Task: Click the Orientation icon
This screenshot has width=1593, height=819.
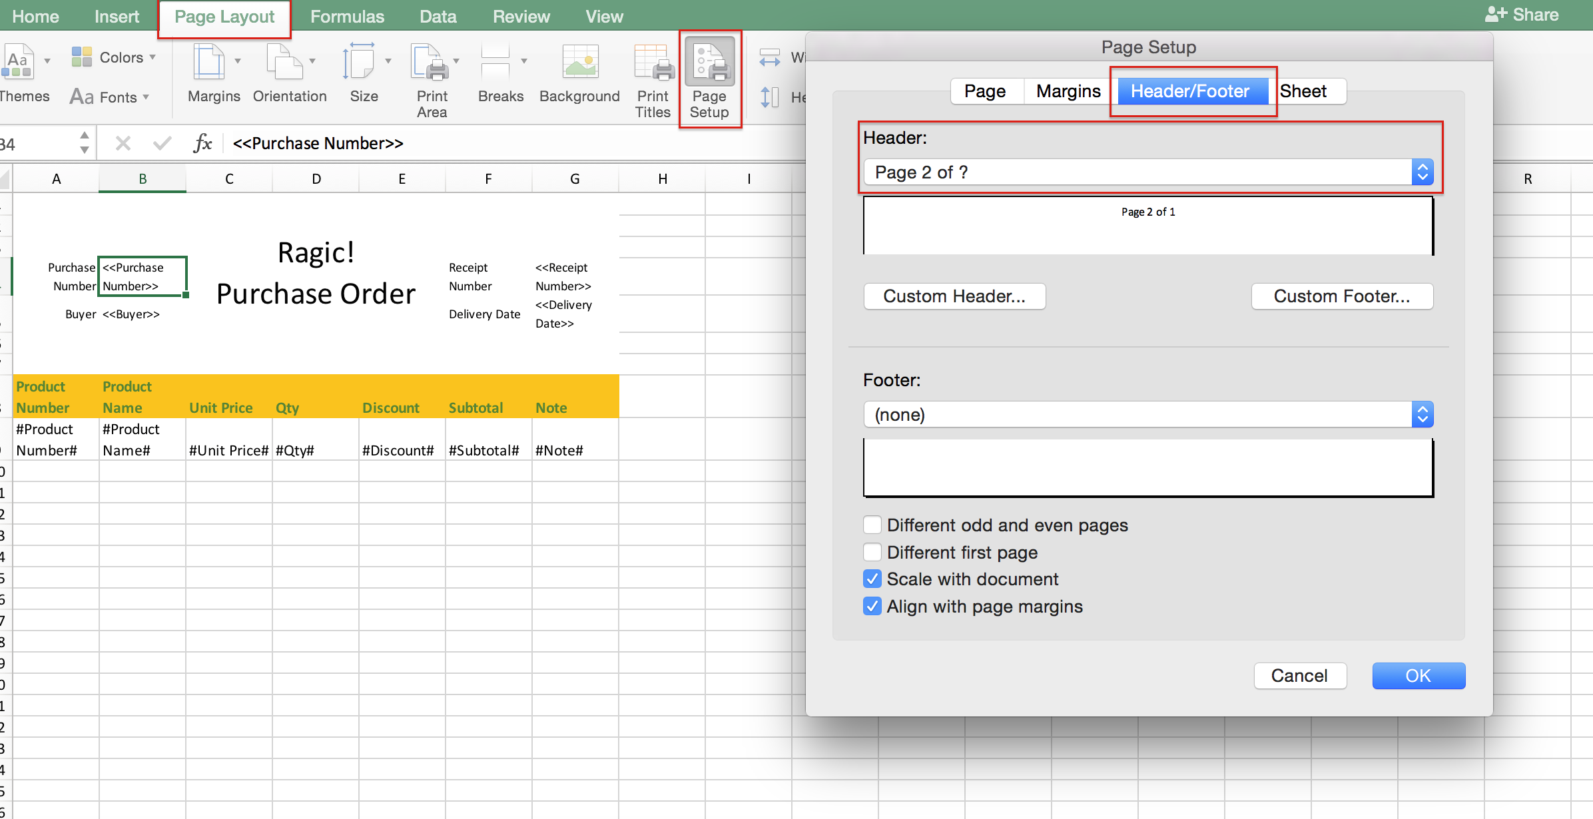Action: click(x=284, y=63)
